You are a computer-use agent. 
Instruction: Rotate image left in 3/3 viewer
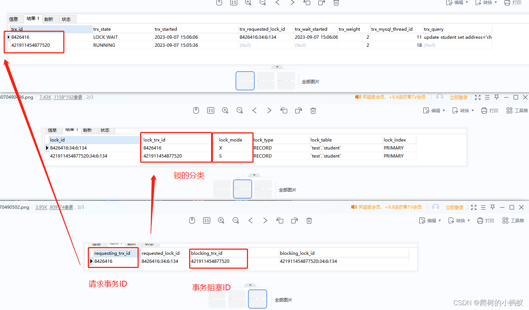(280, 220)
